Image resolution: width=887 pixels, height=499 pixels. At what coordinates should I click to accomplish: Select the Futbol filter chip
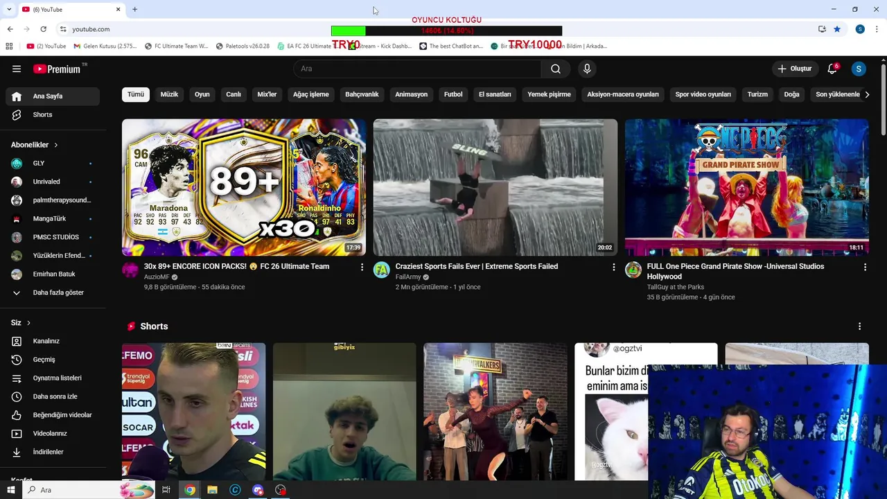(x=453, y=94)
